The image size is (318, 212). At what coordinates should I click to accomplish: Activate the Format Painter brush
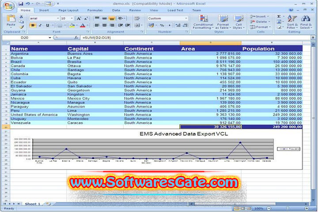click(x=22, y=27)
